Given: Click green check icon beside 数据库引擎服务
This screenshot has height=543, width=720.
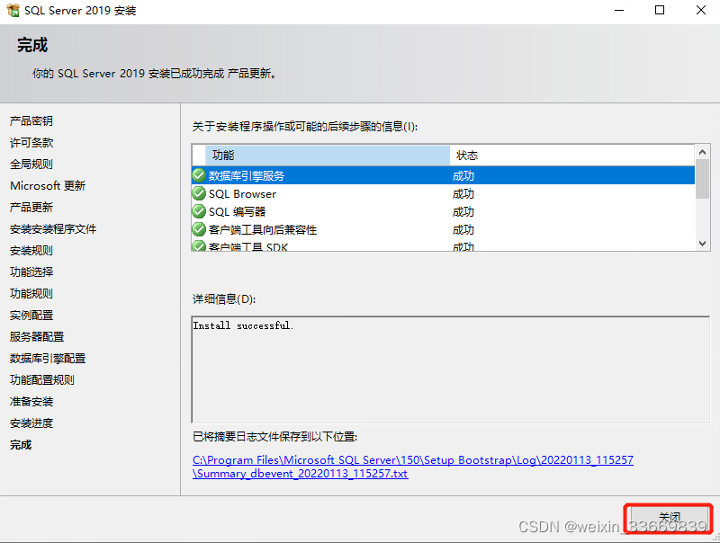Looking at the screenshot, I should [x=199, y=175].
